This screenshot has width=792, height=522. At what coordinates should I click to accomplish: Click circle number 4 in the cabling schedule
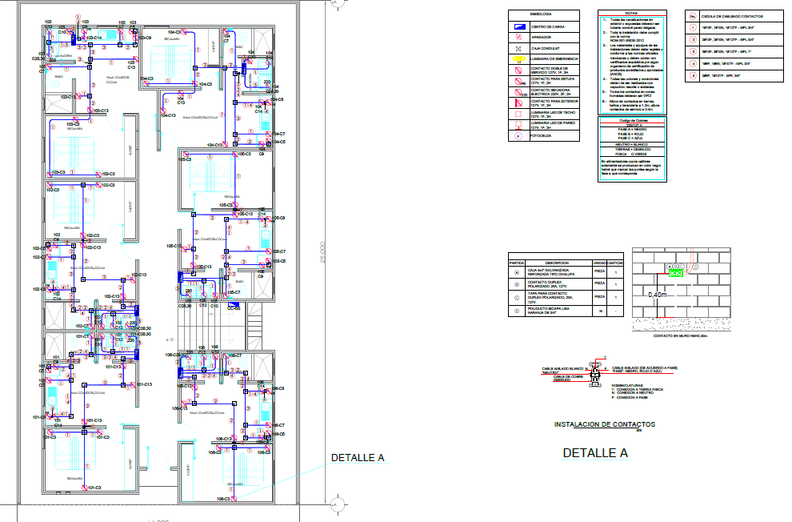[x=693, y=62]
